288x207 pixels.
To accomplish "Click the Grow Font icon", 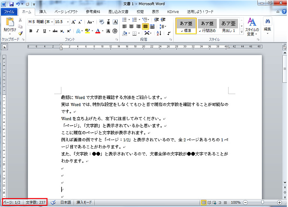I will click(x=73, y=22).
